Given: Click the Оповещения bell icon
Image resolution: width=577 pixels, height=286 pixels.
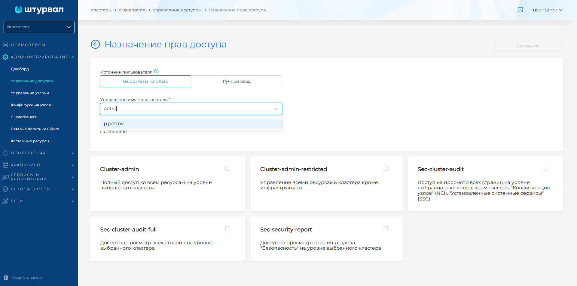Looking at the screenshot, I should coord(5,153).
